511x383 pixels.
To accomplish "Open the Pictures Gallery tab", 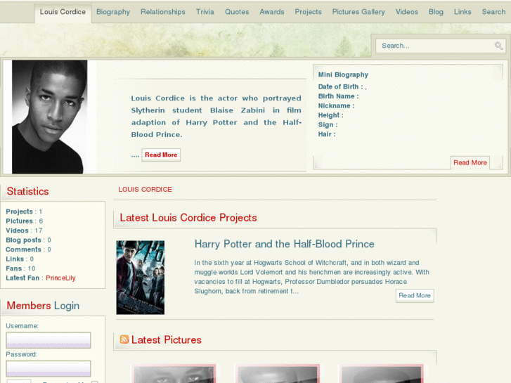I will click(x=358, y=12).
